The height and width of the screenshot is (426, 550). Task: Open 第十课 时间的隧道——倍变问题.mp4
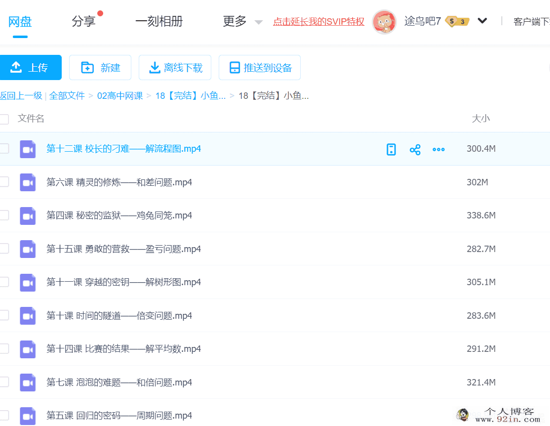[119, 315]
